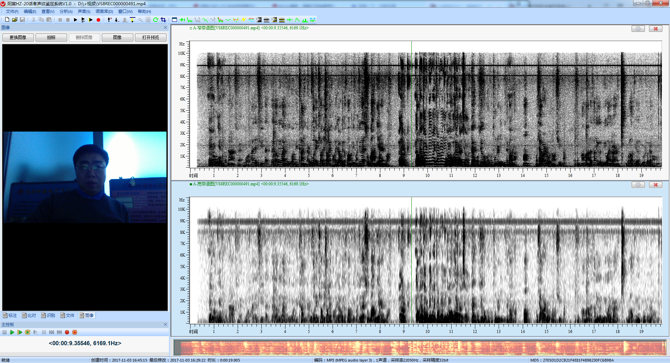Open the 窗口(W) menu

point(125,12)
